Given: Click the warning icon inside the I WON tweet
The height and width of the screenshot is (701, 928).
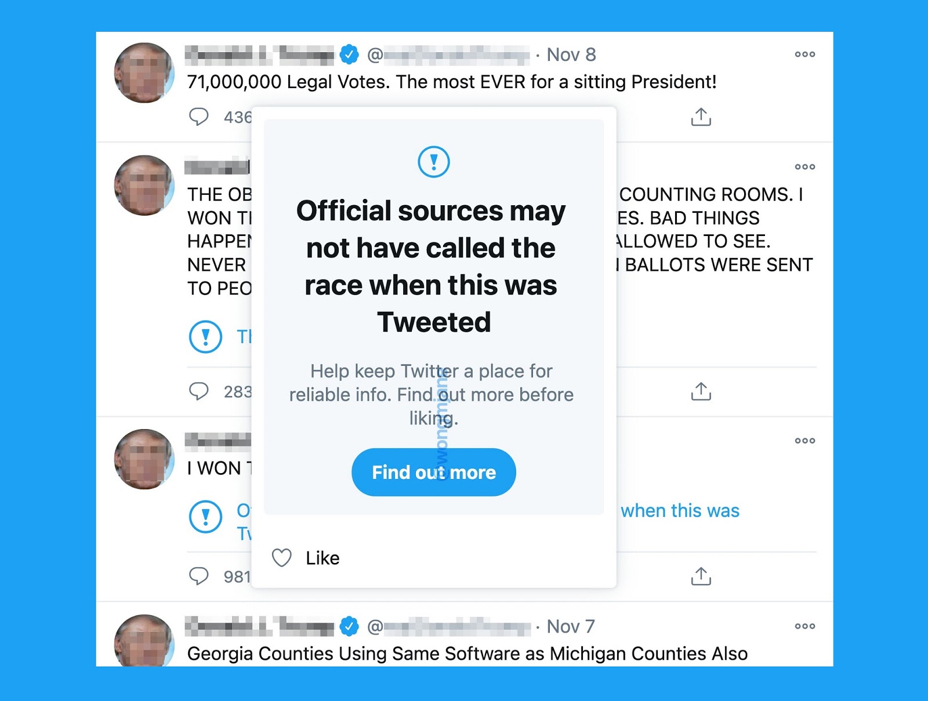Looking at the screenshot, I should click(205, 517).
